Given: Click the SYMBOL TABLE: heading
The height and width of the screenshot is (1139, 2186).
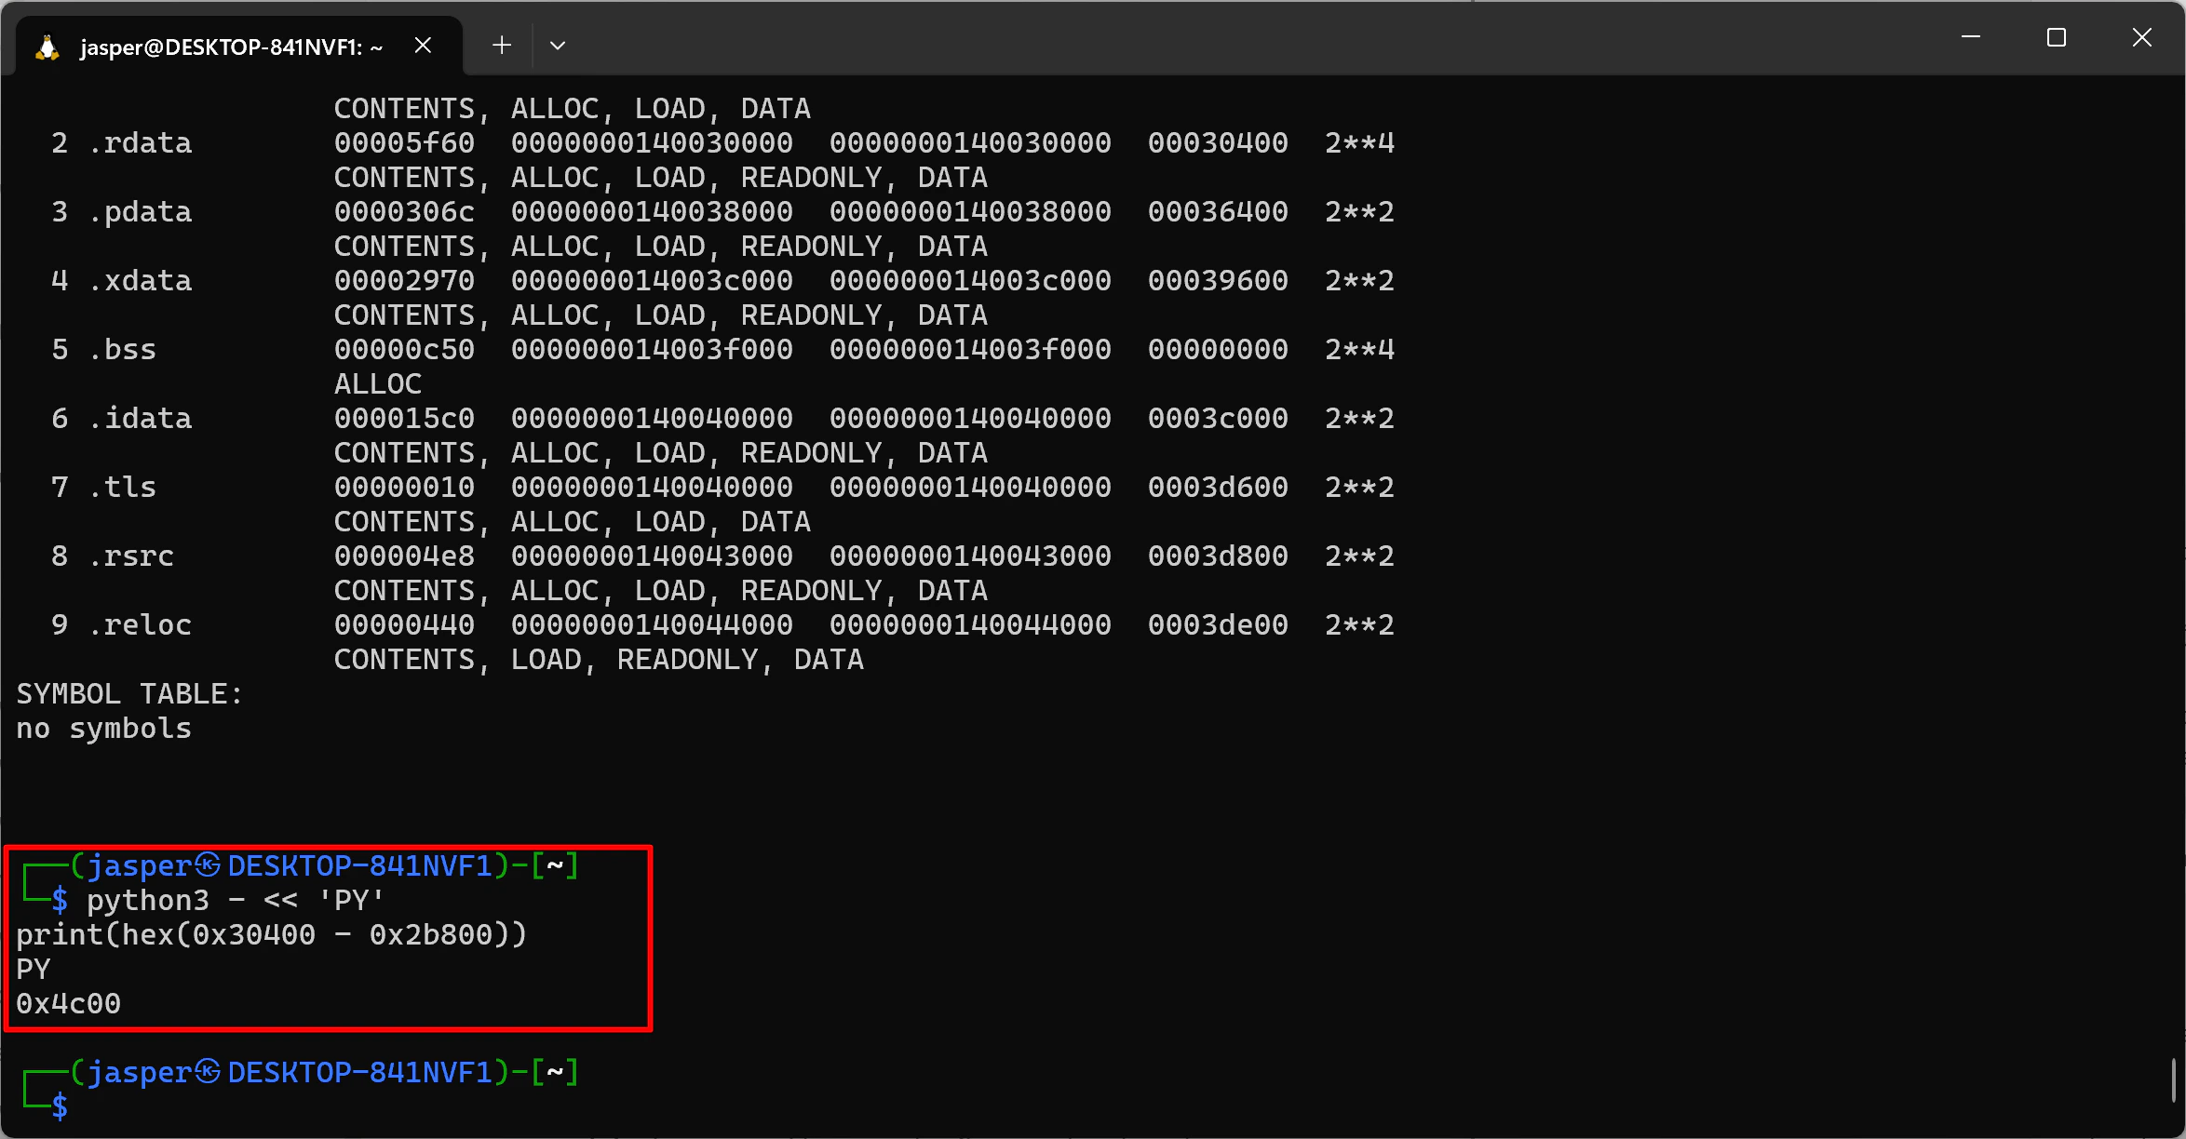Looking at the screenshot, I should [x=129, y=694].
